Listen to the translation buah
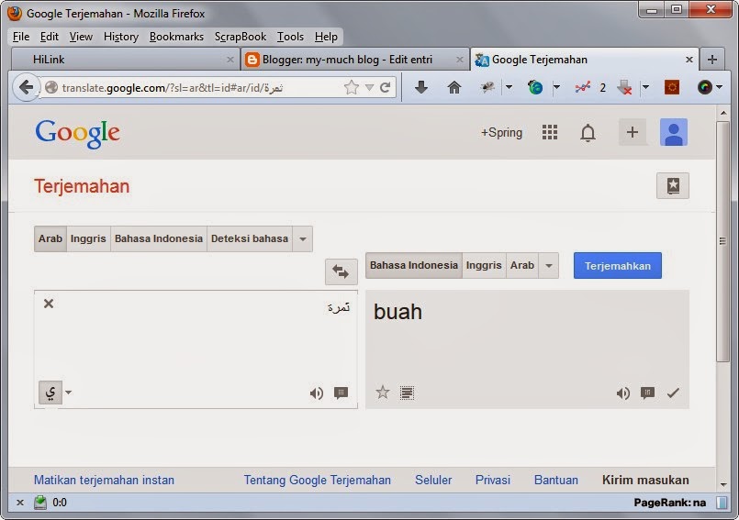Image resolution: width=739 pixels, height=520 pixels. (623, 393)
